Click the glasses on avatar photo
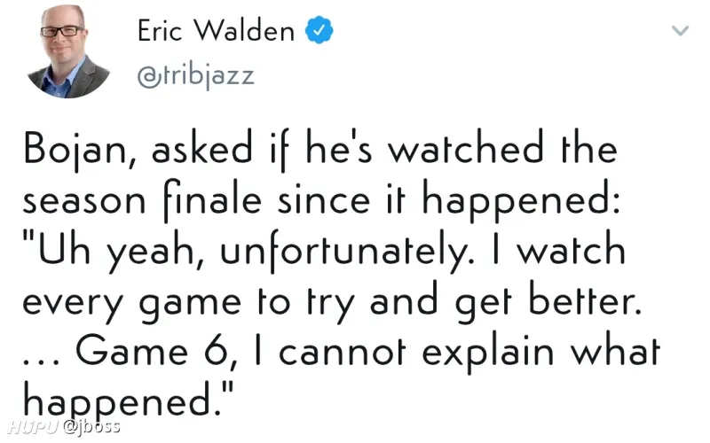710x443 pixels. tap(62, 31)
